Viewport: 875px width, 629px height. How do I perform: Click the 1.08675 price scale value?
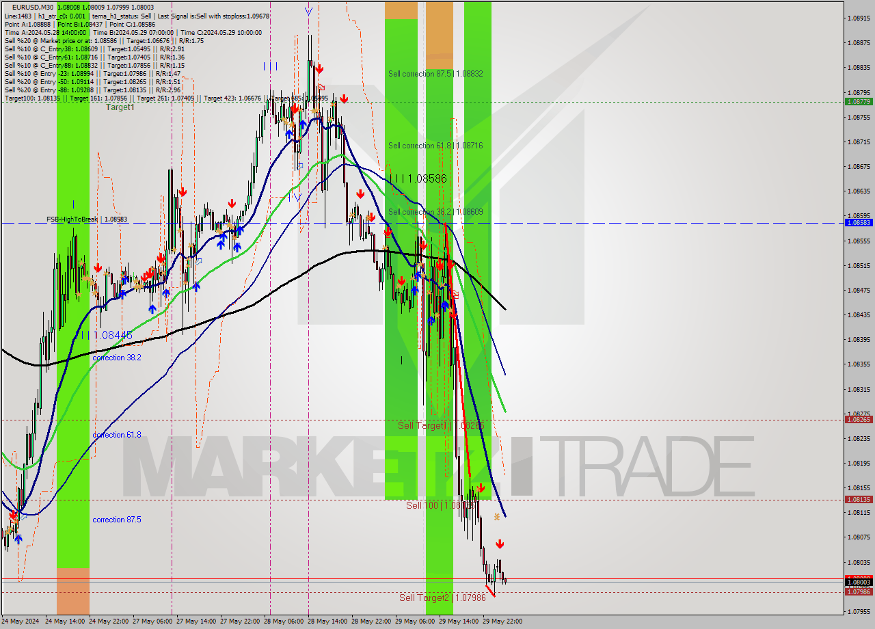click(859, 167)
